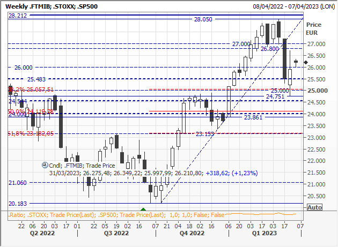Click the Q1 2023 label on time axis
The image size is (338, 247).
266,233
